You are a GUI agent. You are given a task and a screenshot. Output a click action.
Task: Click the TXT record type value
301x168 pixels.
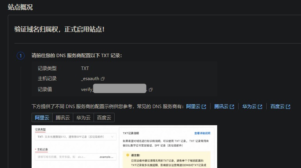click(85, 68)
